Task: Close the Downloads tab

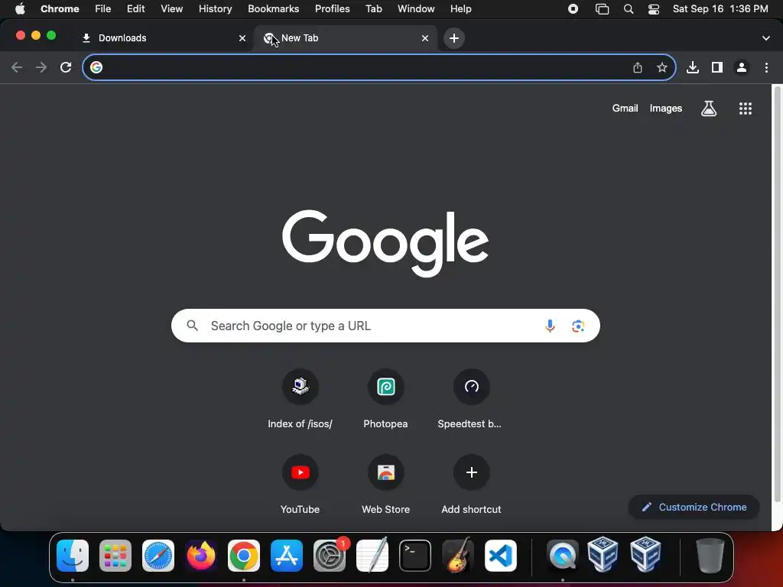Action: pyautogui.click(x=242, y=38)
